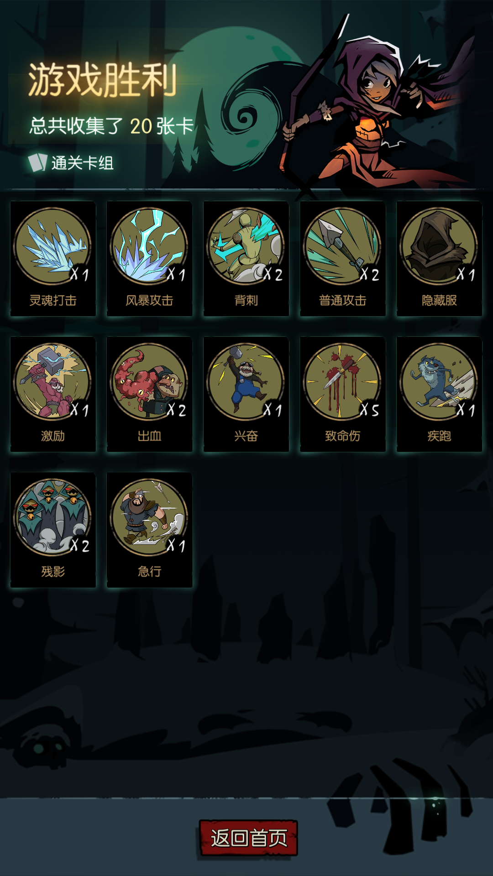Screen dimensions: 493x876
Task: Click the 返回首页 button
Action: point(248,838)
